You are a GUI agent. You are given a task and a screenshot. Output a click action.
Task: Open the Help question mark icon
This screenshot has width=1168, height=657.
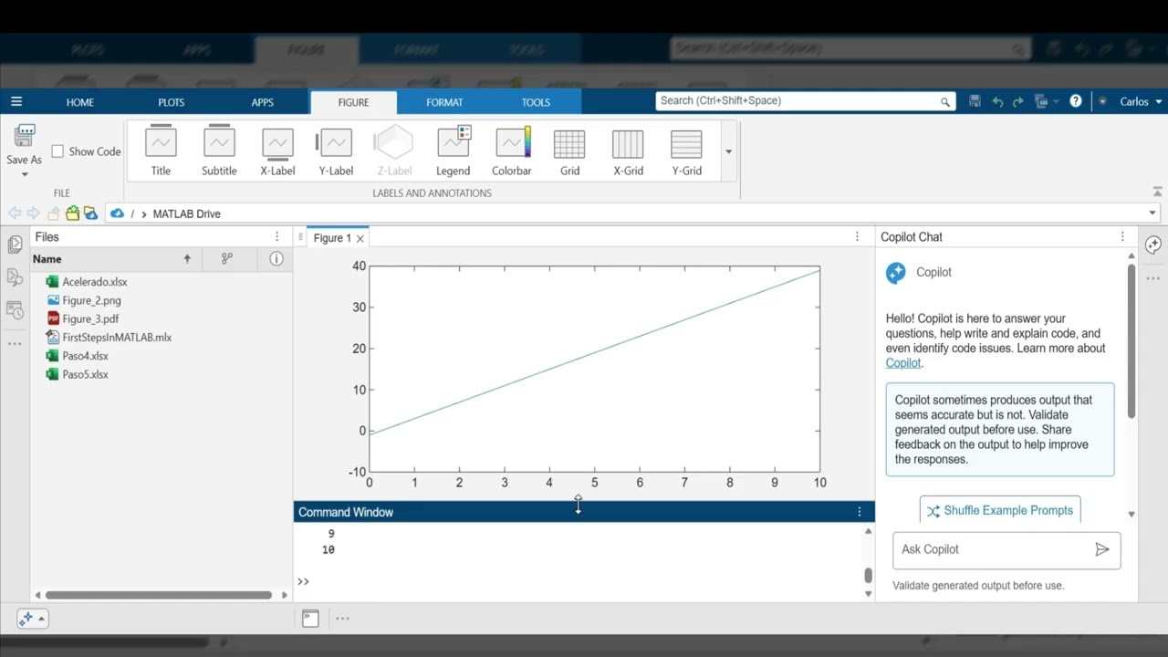(x=1076, y=101)
